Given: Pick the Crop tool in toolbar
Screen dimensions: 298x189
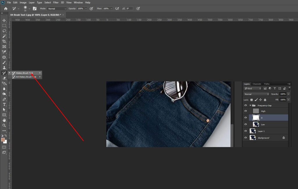Looking at the screenshot, I should coord(4,41).
